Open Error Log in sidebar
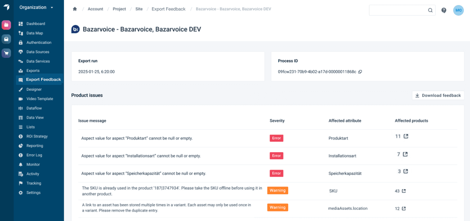 pyautogui.click(x=34, y=155)
